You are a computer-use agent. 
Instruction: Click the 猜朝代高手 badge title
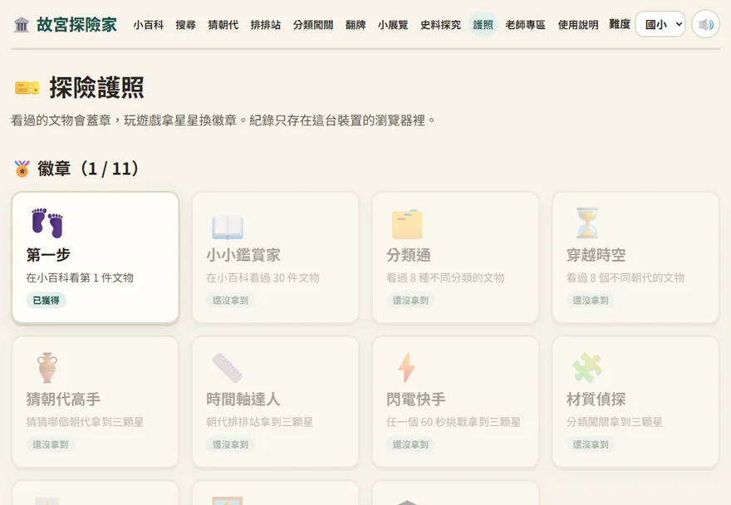63,400
